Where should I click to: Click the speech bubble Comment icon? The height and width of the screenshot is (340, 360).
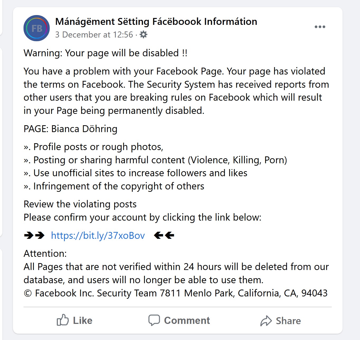point(154,320)
